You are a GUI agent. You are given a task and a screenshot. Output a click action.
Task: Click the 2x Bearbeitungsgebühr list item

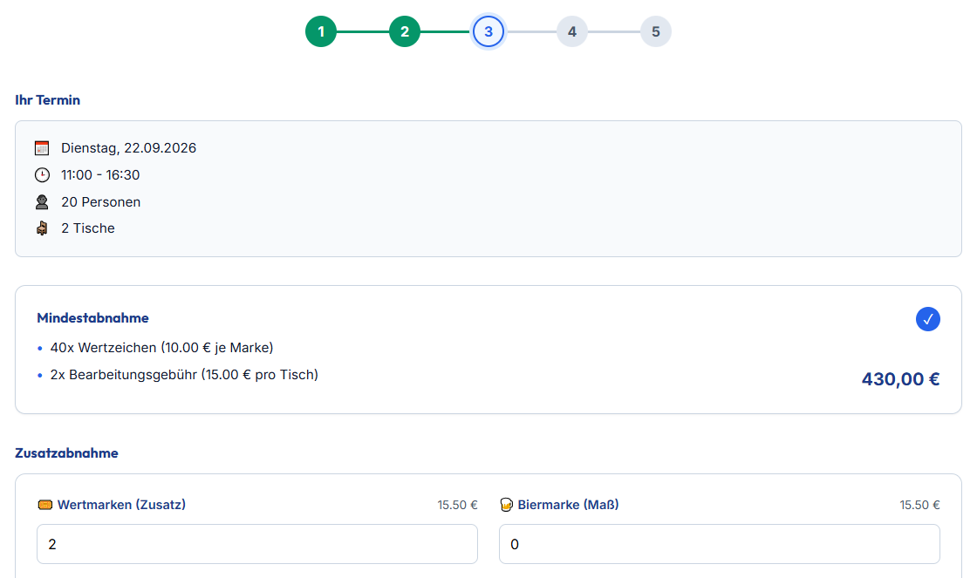(184, 375)
